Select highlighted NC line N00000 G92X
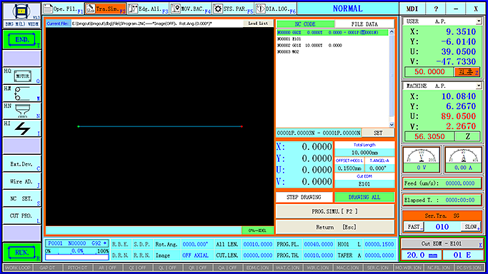The width and height of the screenshot is (488, 274). point(332,32)
